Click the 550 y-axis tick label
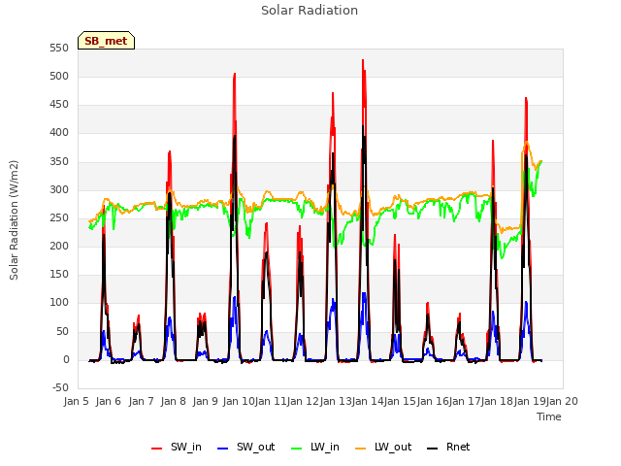621x466 pixels. (x=59, y=49)
